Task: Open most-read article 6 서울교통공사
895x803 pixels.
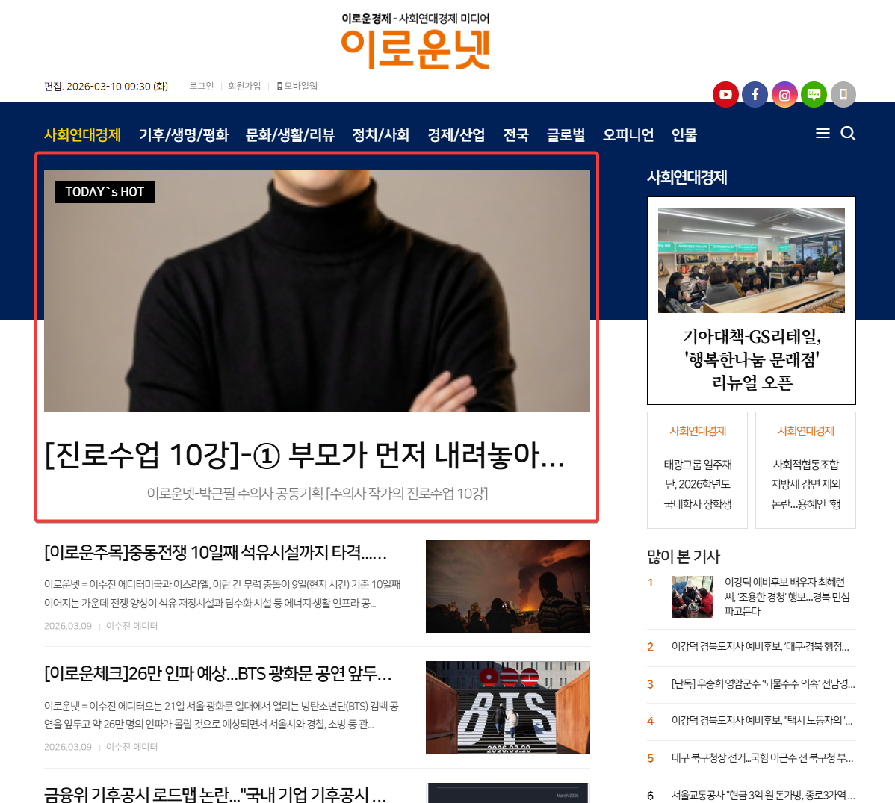Action: (x=764, y=795)
